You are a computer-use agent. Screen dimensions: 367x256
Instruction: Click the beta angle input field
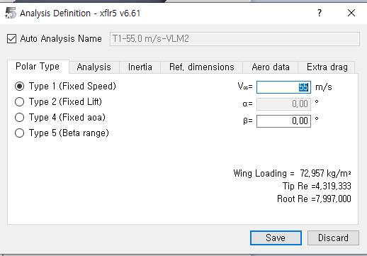click(283, 121)
